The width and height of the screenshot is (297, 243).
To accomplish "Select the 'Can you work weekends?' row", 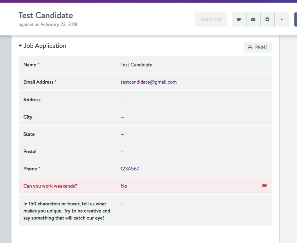I will (x=145, y=186).
